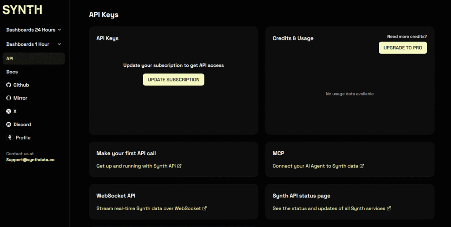451x227 pixels.
Task: Select the API item in the sidebar
Action: point(33,59)
